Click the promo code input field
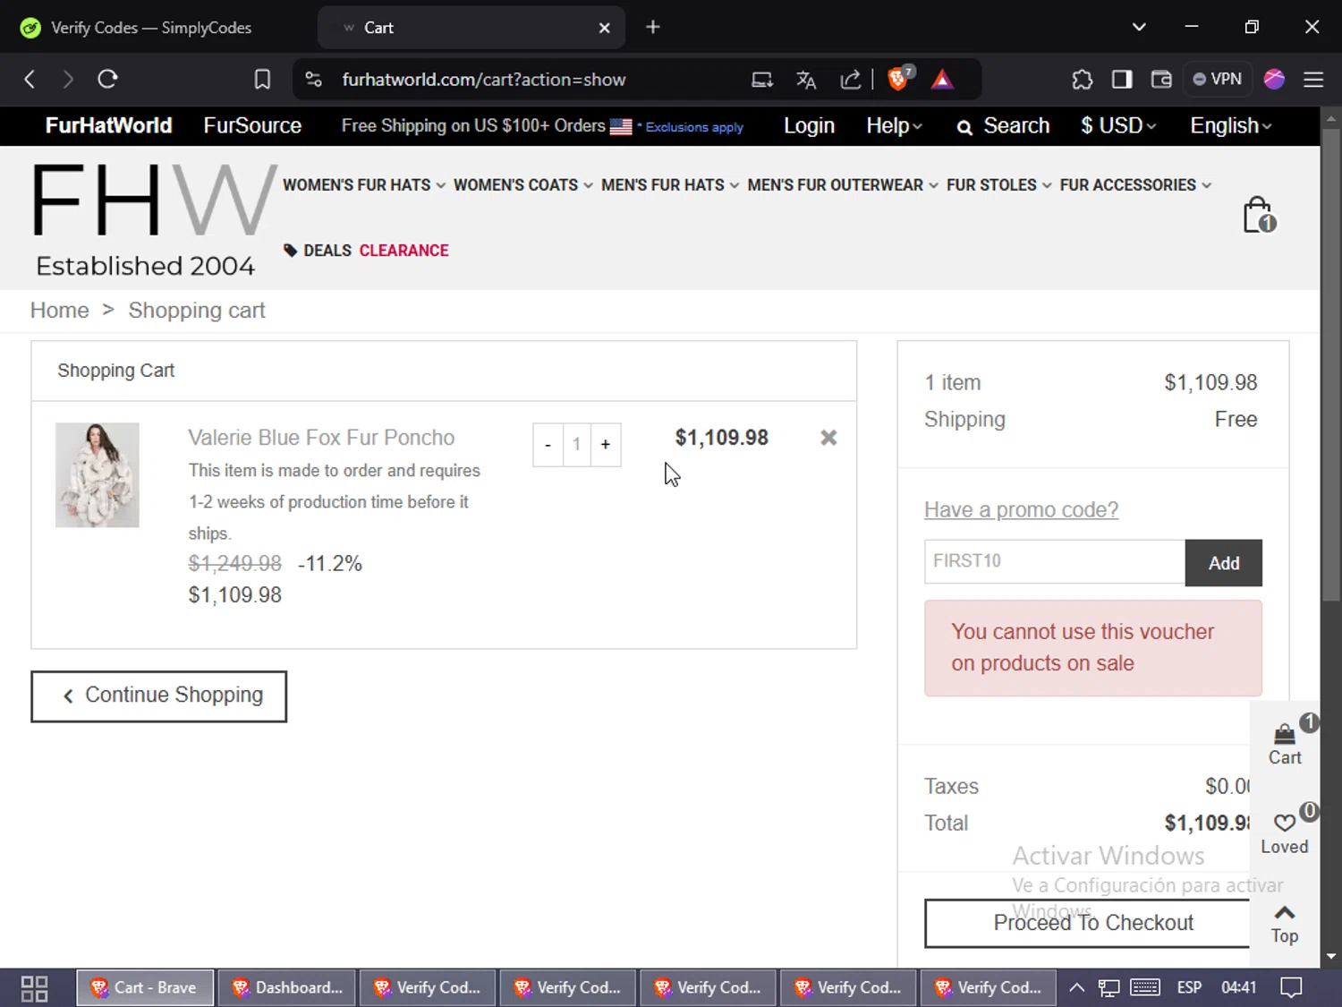Image resolution: width=1342 pixels, height=1007 pixels. point(1055,561)
